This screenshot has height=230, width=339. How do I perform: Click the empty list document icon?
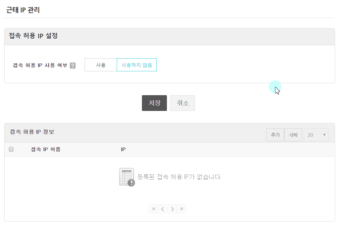[127, 177]
